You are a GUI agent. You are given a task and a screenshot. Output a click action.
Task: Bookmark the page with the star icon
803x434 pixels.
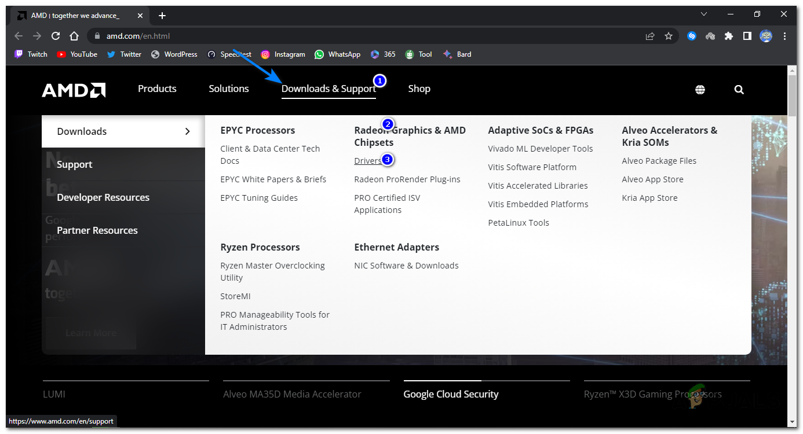[x=669, y=36]
